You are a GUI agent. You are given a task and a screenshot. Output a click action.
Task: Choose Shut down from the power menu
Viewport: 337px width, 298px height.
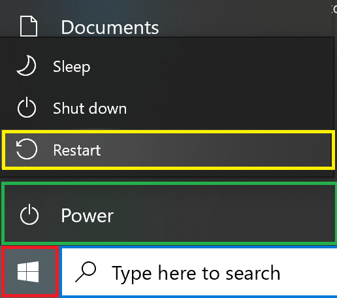coord(89,108)
